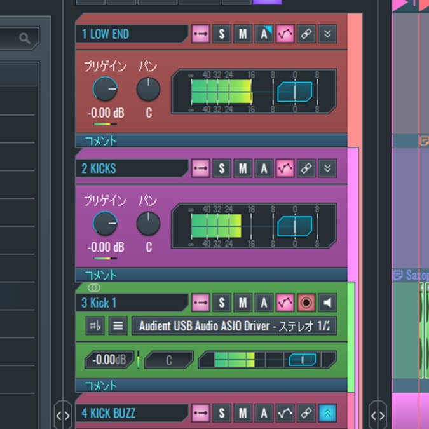Image resolution: width=429 pixels, height=429 pixels.
Task: Click the green color strip of Kick 1
Action: pos(351,337)
